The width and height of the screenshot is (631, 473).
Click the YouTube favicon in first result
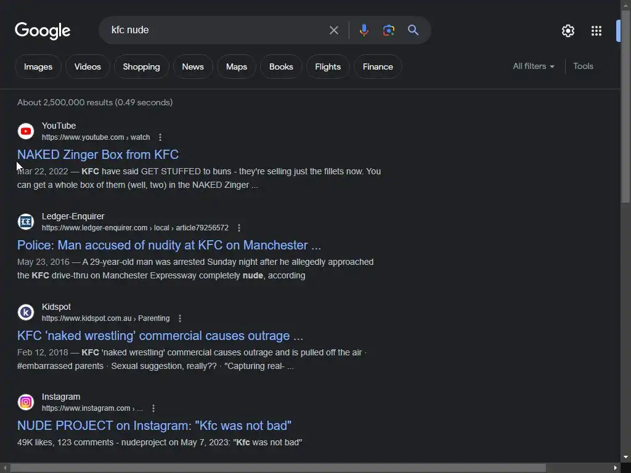pyautogui.click(x=26, y=131)
